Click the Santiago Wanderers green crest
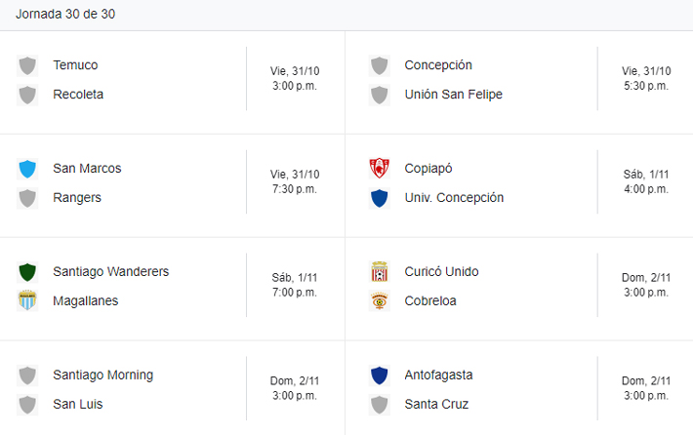 tap(27, 272)
